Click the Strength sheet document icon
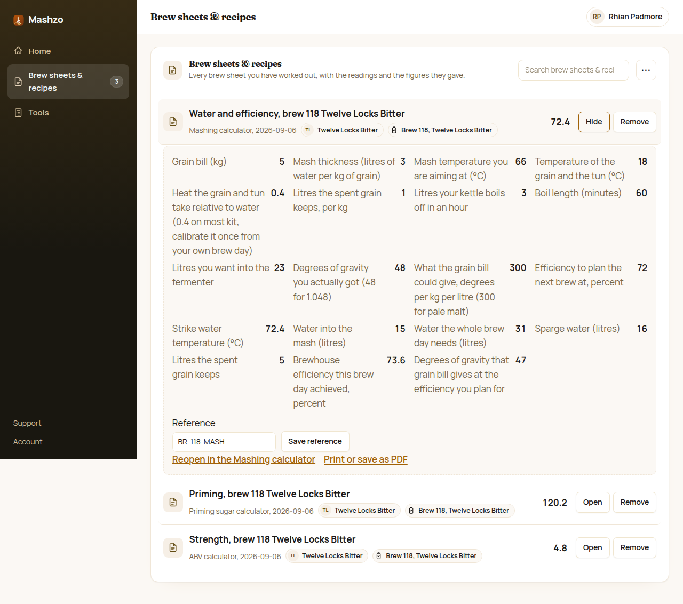Viewport: 683px width, 604px height. [x=173, y=547]
